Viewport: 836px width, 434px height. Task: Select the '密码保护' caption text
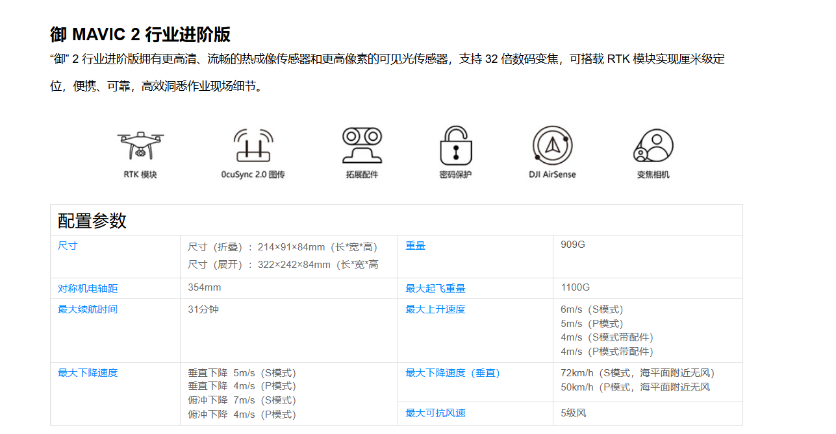click(456, 175)
